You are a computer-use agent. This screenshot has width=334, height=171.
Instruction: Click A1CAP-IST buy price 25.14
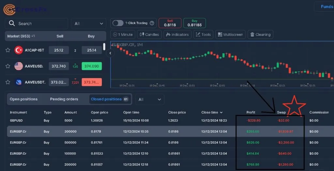[x=92, y=50]
